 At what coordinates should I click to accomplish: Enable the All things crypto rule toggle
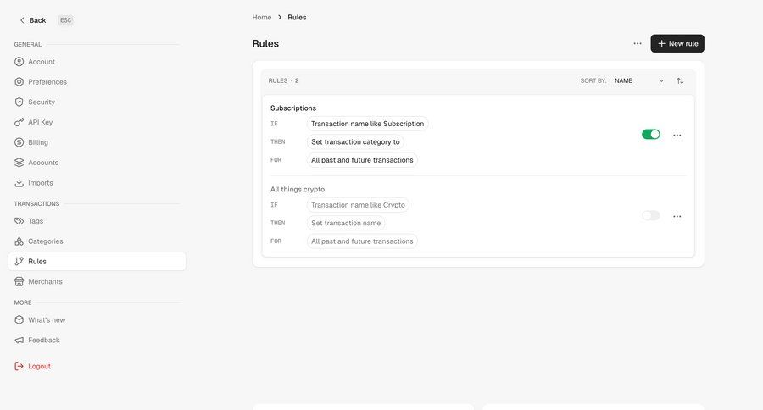(650, 215)
